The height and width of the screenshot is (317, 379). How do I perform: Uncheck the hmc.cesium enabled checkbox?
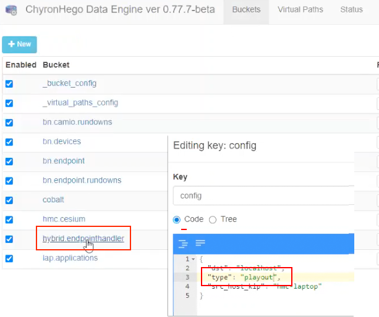[9, 220]
